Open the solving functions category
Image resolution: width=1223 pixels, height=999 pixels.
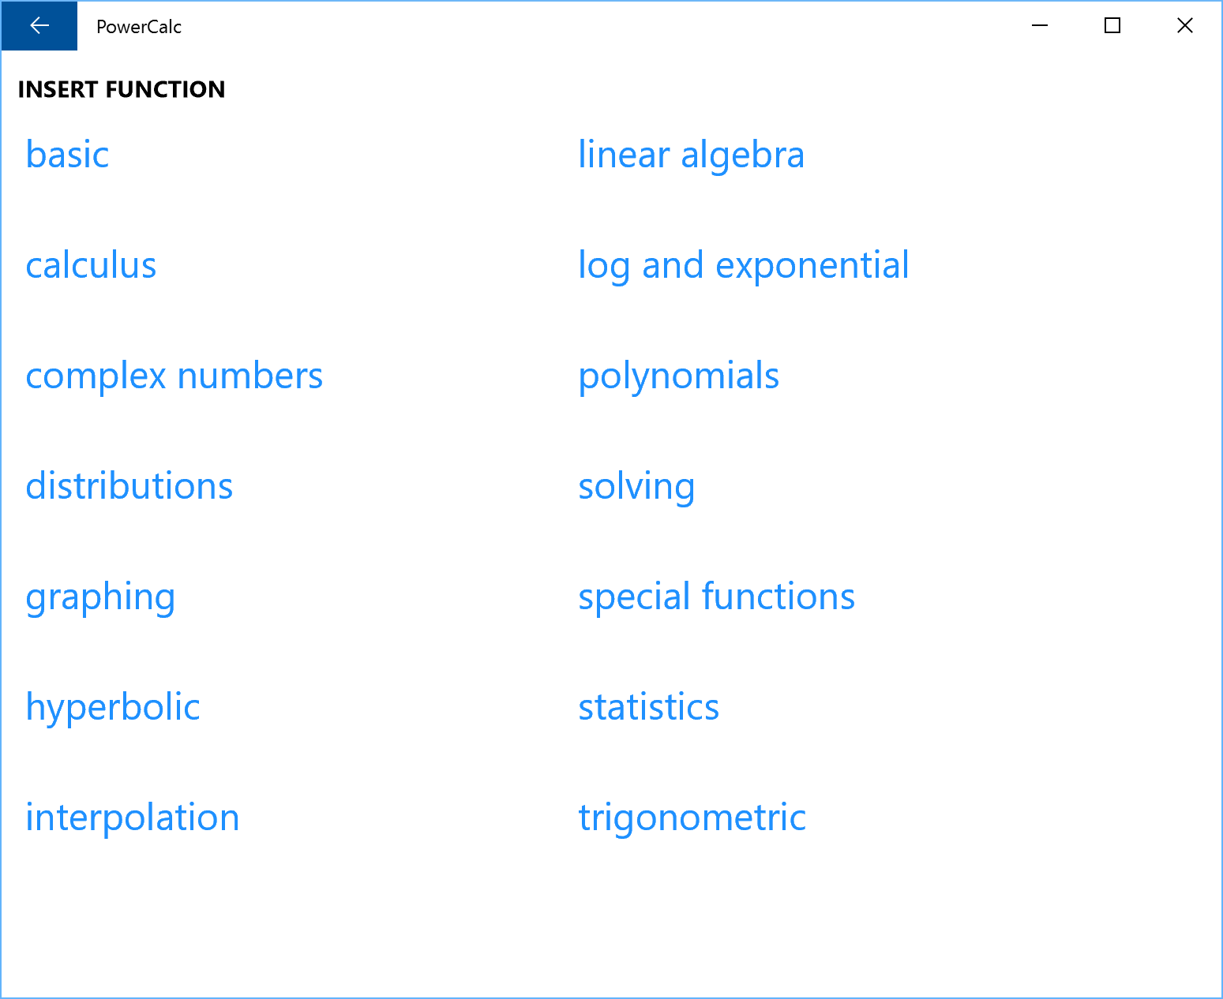[636, 486]
